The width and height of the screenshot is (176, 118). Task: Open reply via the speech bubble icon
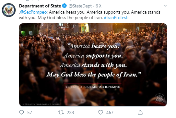(x=21, y=112)
